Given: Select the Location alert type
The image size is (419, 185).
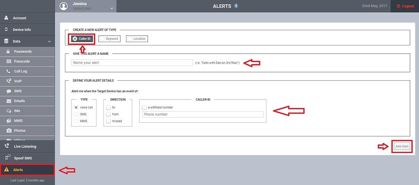Looking at the screenshot, I should pos(137,39).
